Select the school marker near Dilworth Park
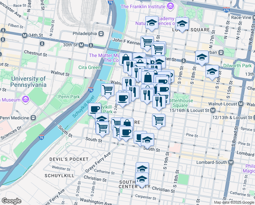Image resolution: width=255 pixels, height=205 pixels. tap(212, 72)
